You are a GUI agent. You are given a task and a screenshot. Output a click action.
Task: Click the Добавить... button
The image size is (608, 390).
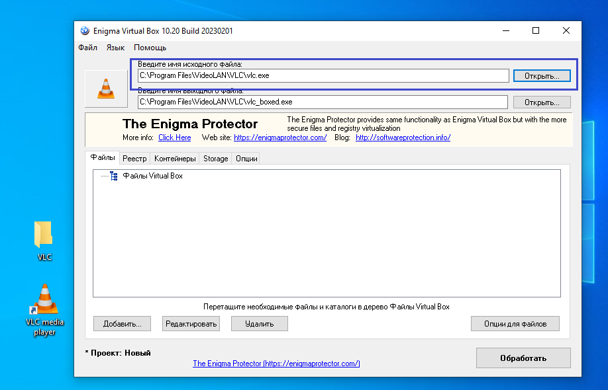pyautogui.click(x=122, y=324)
